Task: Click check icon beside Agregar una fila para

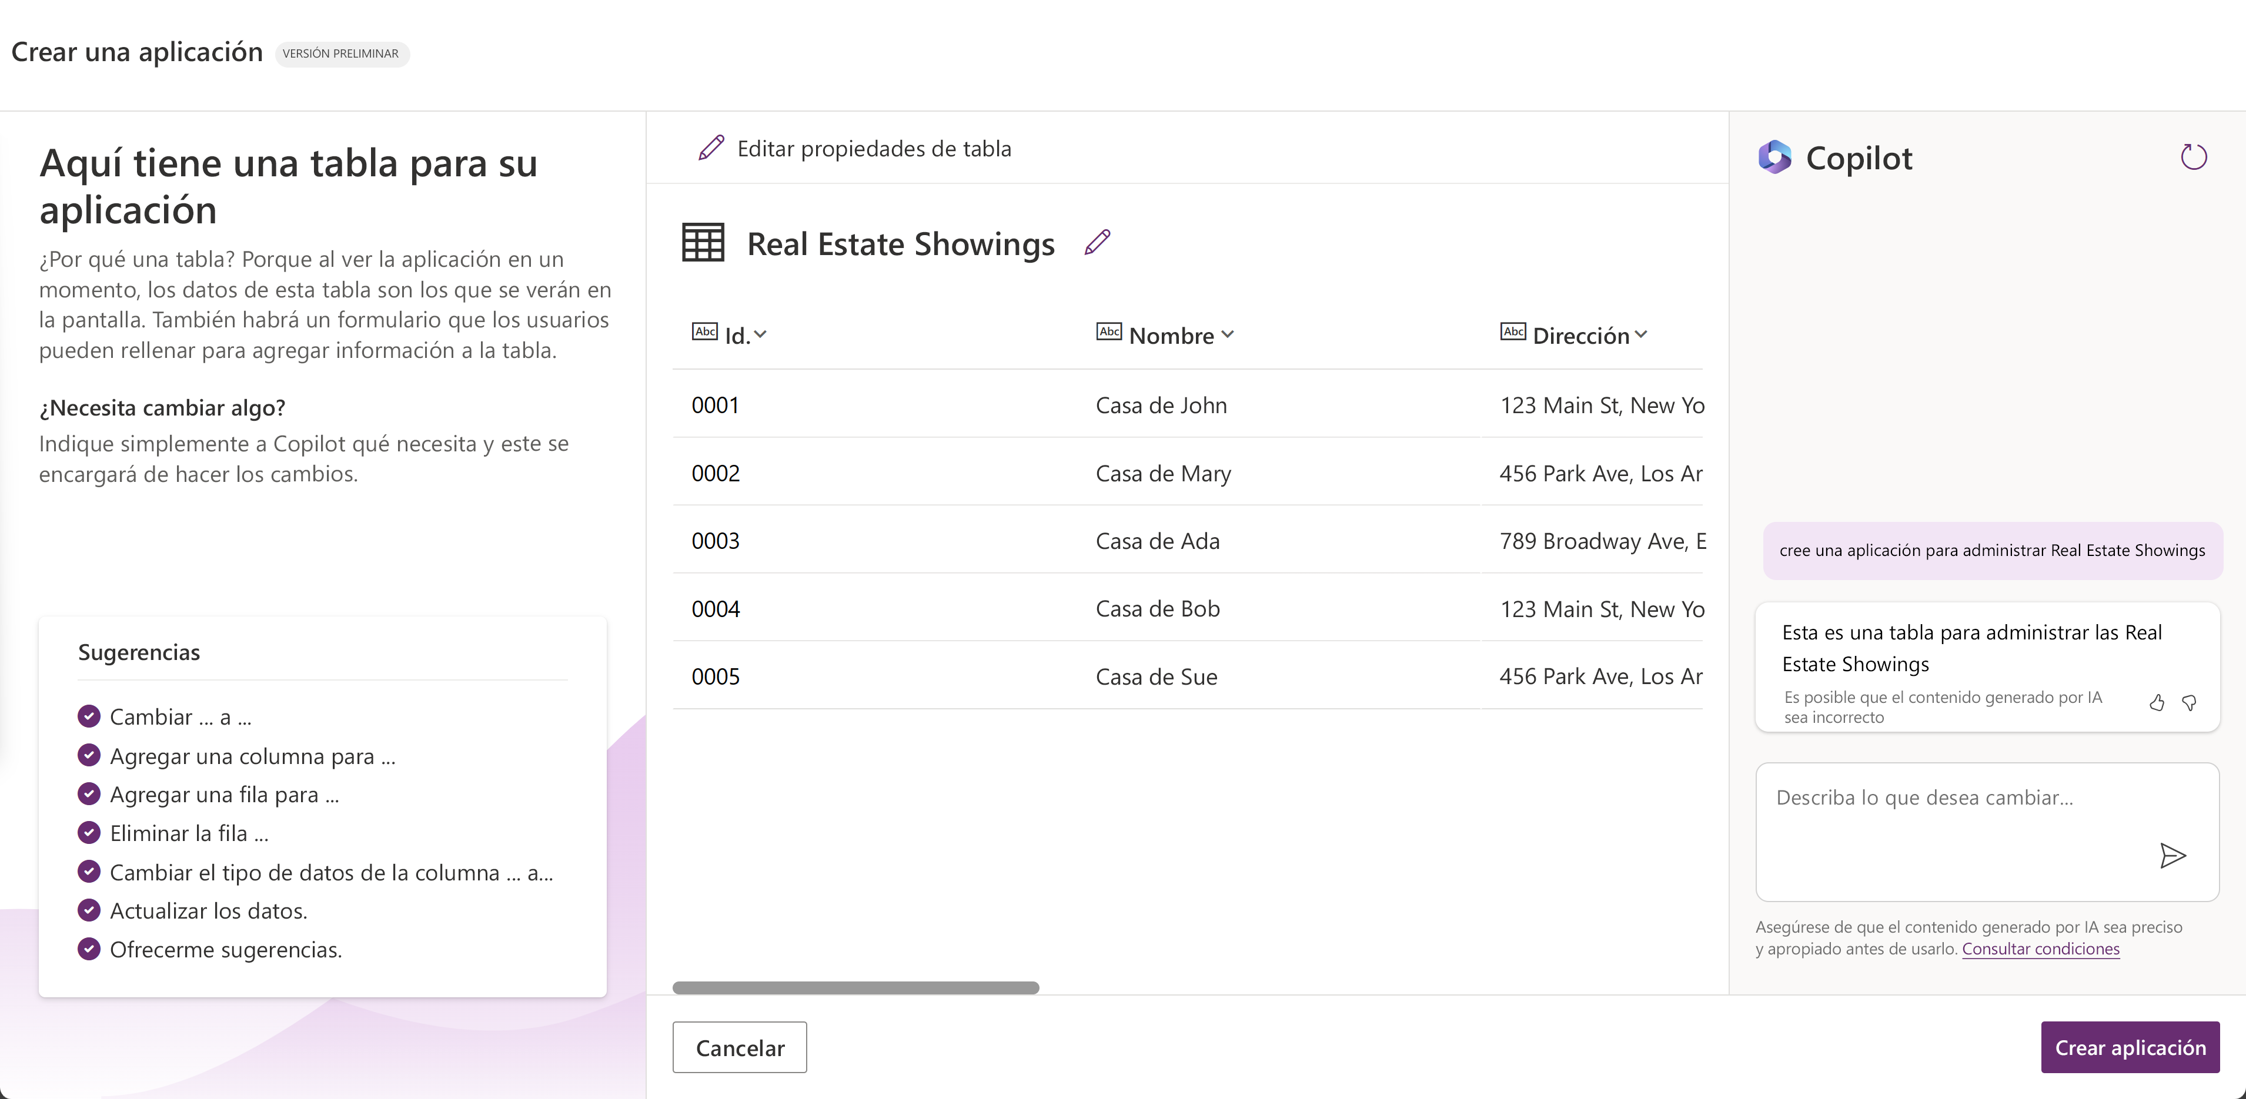Action: tap(89, 794)
